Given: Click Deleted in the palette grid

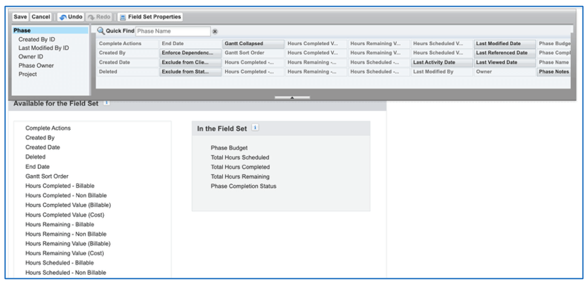Looking at the screenshot, I should pos(127,72).
